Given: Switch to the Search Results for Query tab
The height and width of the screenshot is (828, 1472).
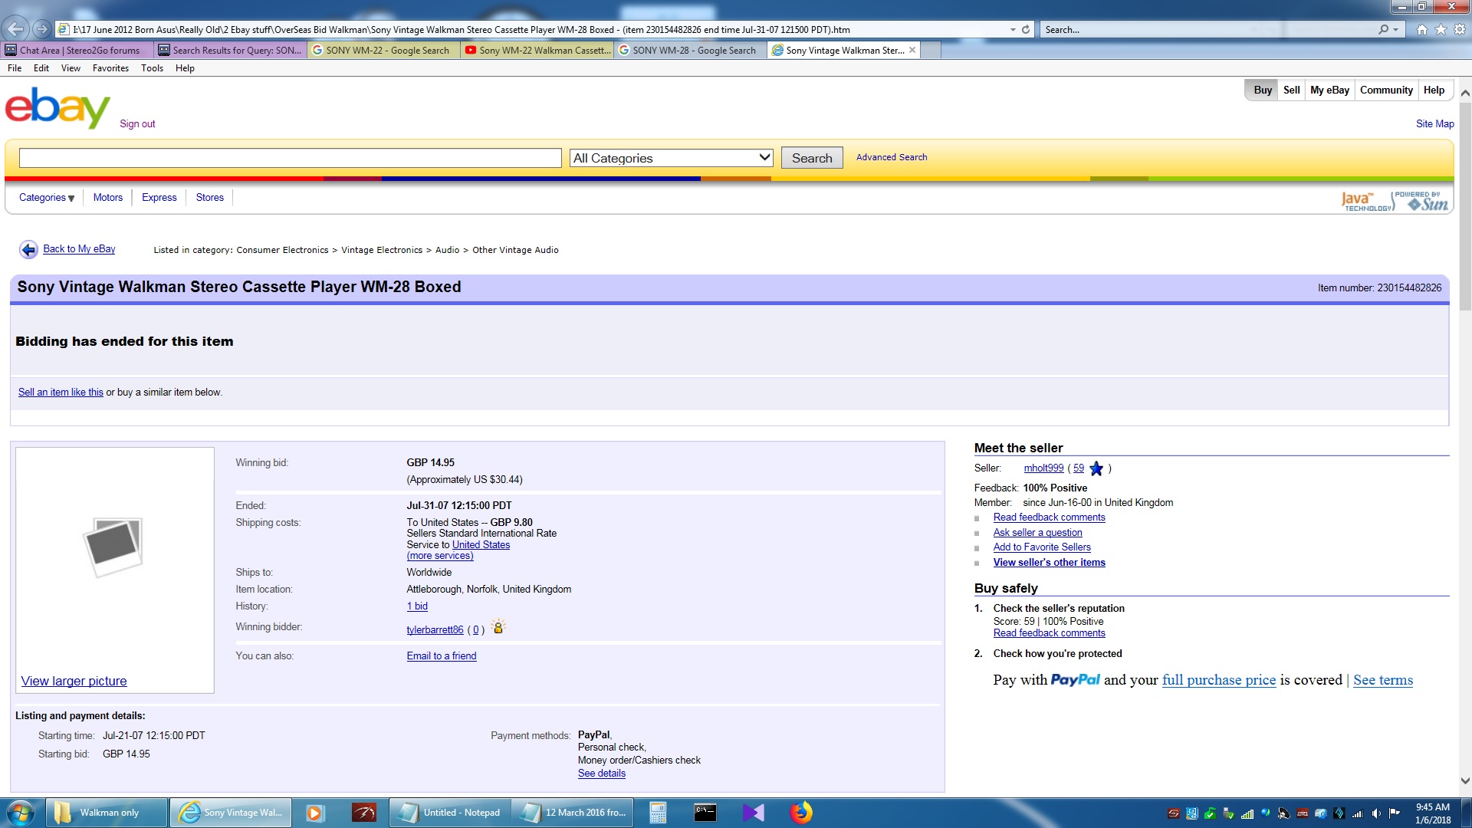Looking at the screenshot, I should pos(231,51).
